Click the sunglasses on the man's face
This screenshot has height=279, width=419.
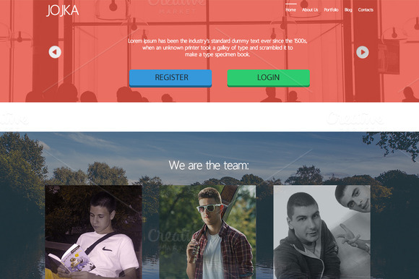209,207
